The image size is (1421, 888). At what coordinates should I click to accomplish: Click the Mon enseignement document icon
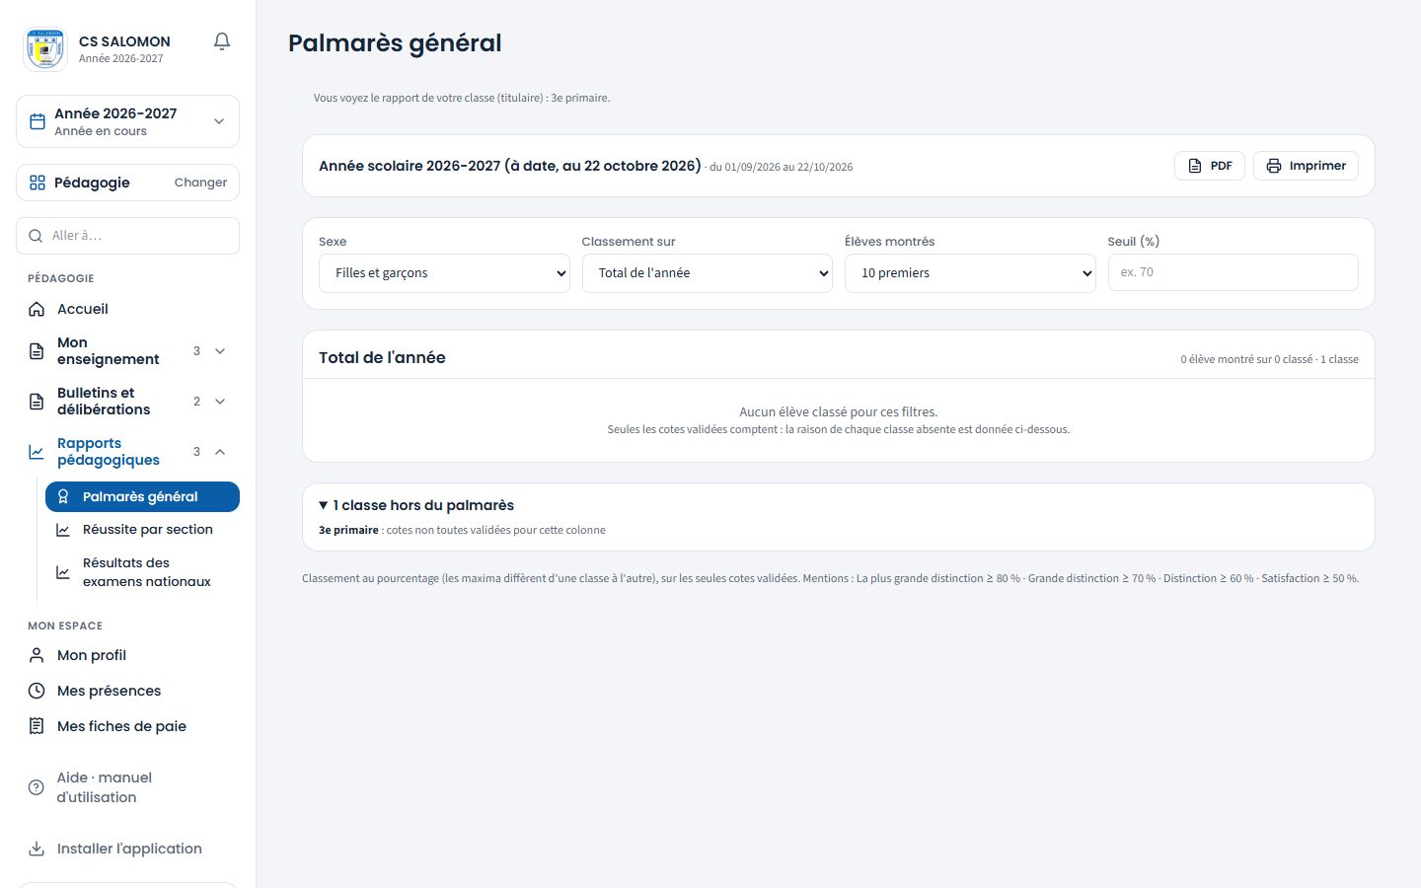pos(37,351)
